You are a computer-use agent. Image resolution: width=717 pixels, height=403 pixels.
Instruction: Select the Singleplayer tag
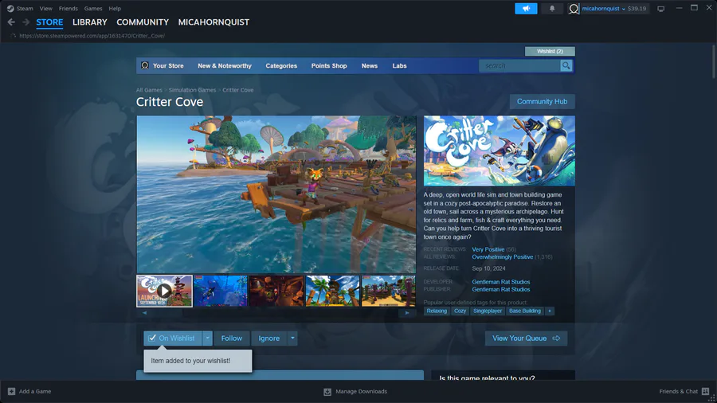pyautogui.click(x=488, y=311)
